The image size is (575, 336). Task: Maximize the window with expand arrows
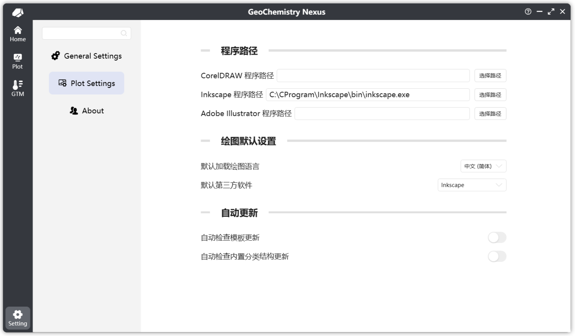click(551, 12)
